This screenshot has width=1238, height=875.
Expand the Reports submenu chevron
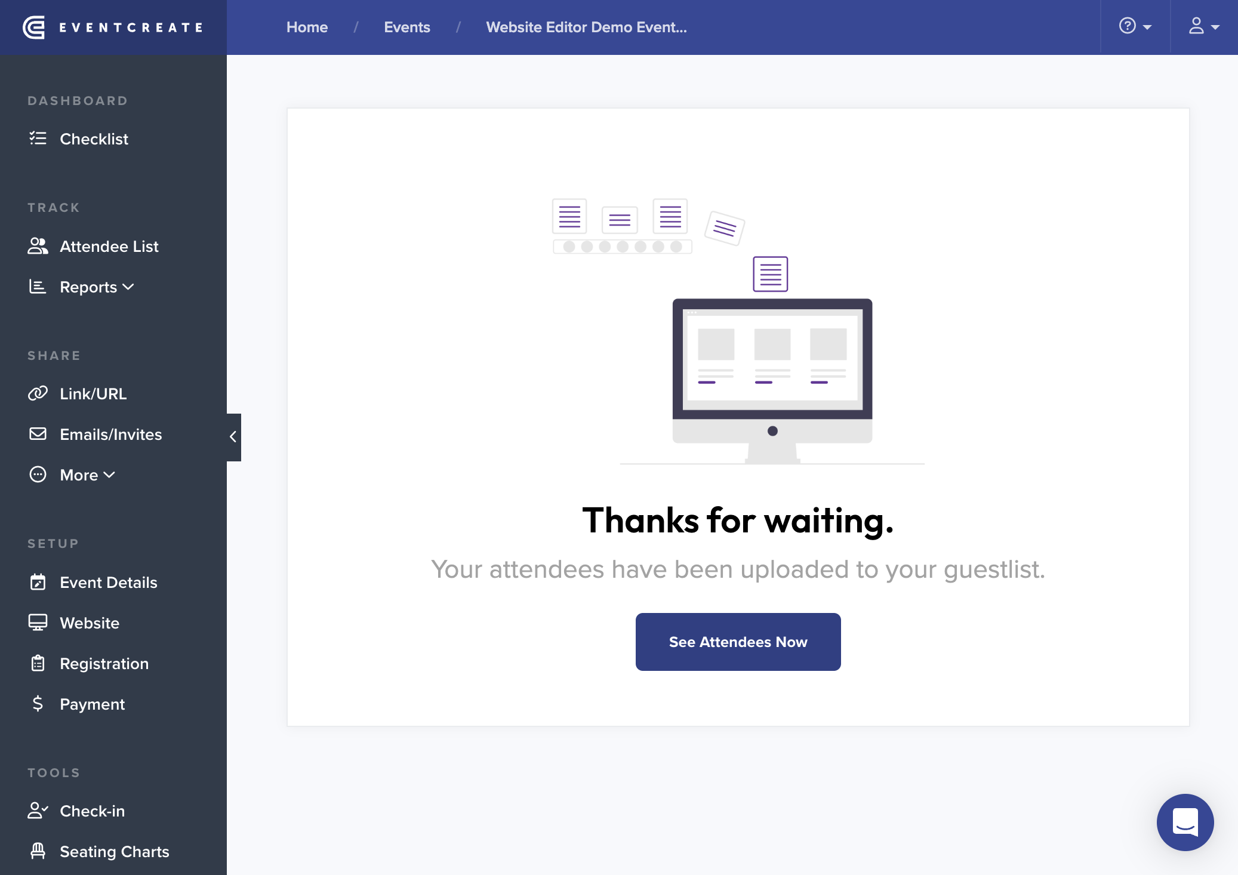[x=128, y=287]
